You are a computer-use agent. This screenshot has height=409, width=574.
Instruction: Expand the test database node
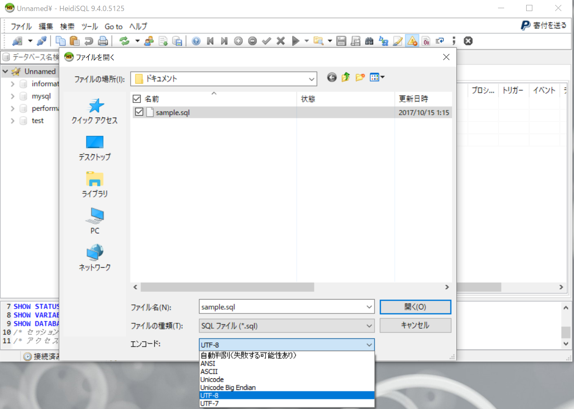[13, 121]
